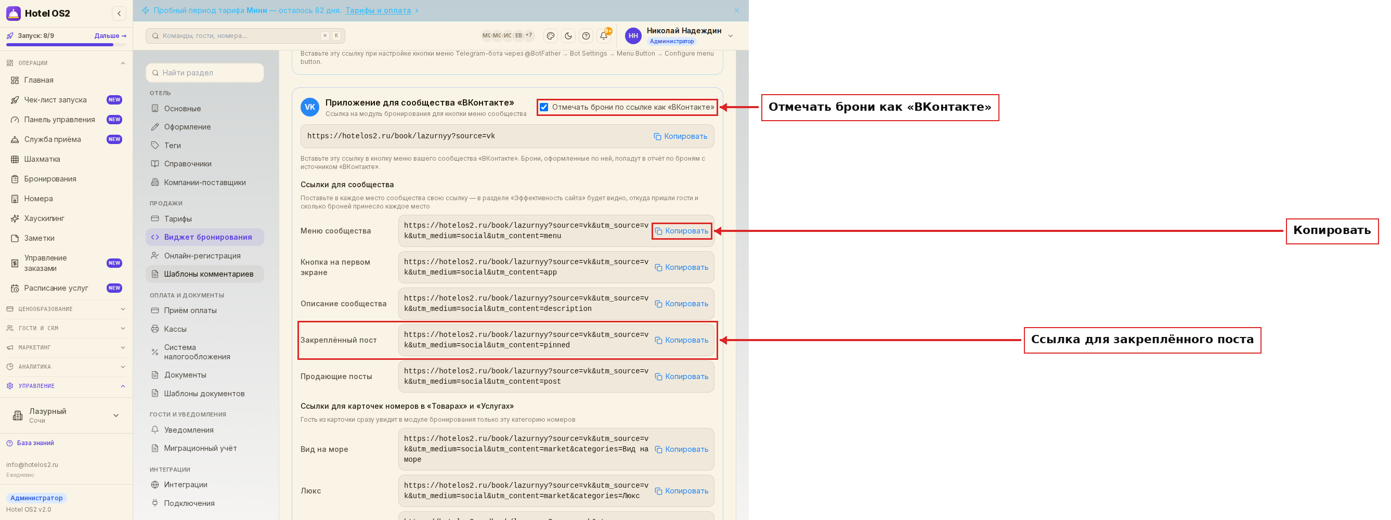Click the +7 online users avatar
The width and height of the screenshot is (1391, 520).
coord(529,36)
